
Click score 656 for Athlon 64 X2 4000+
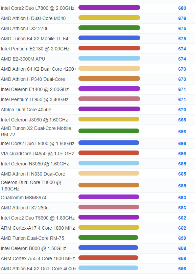(x=182, y=269)
